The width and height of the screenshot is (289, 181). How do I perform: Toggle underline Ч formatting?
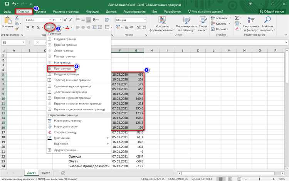click(38, 27)
